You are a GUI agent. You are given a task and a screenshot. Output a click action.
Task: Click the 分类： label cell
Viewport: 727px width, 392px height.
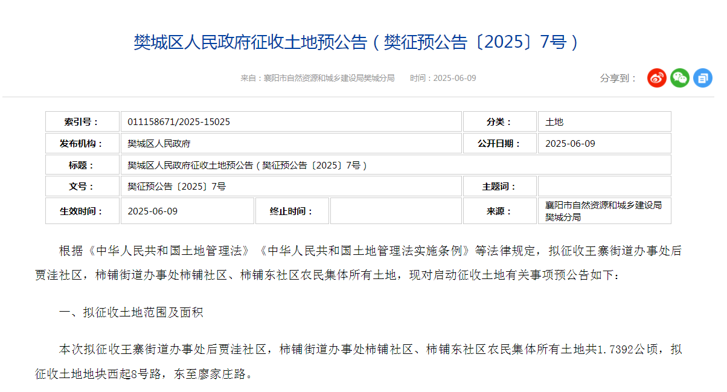click(500, 121)
